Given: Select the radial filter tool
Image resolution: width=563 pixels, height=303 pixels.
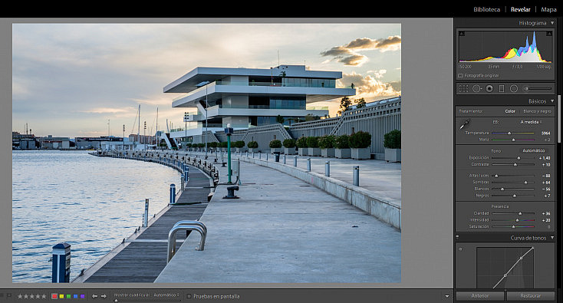Looking at the screenshot, I should (x=514, y=88).
